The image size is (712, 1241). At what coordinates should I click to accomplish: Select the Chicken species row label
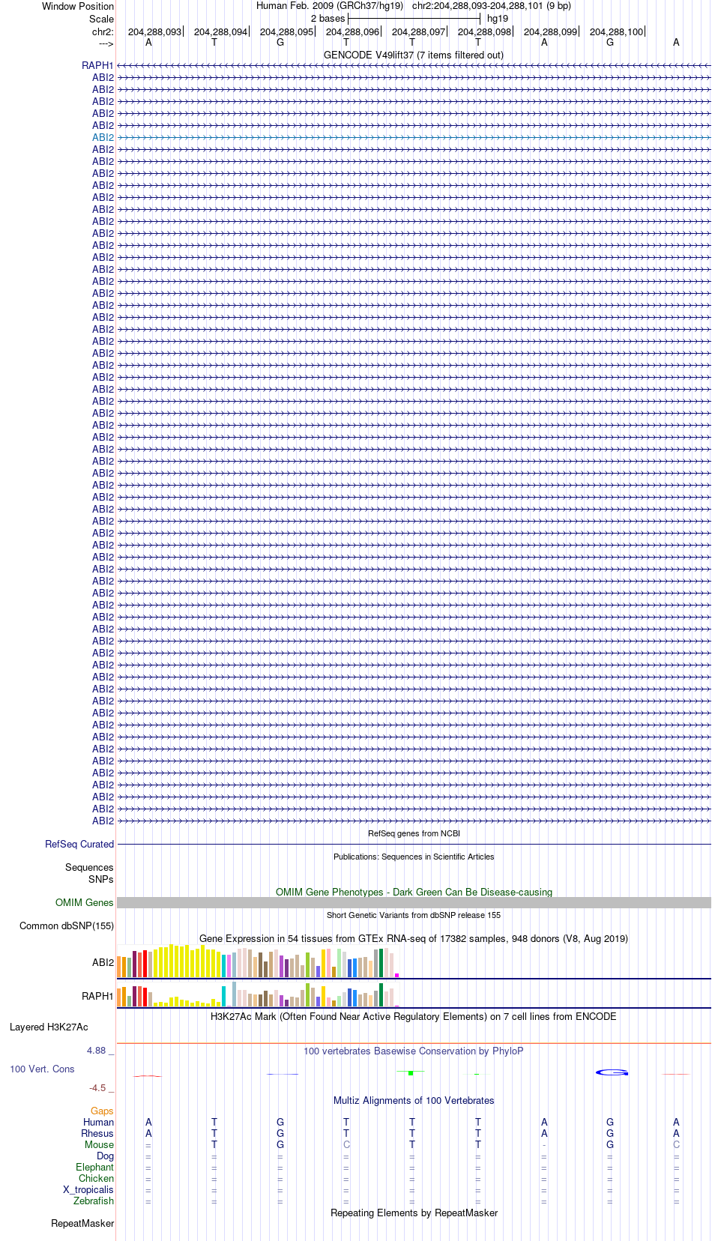(x=96, y=1178)
